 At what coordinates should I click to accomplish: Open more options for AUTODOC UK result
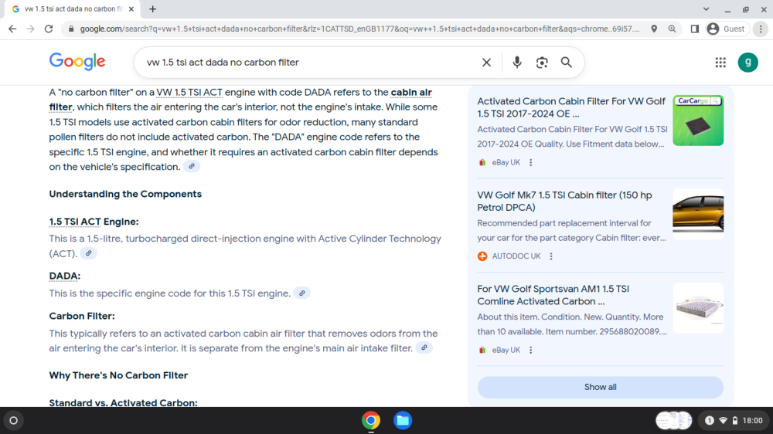click(x=551, y=256)
